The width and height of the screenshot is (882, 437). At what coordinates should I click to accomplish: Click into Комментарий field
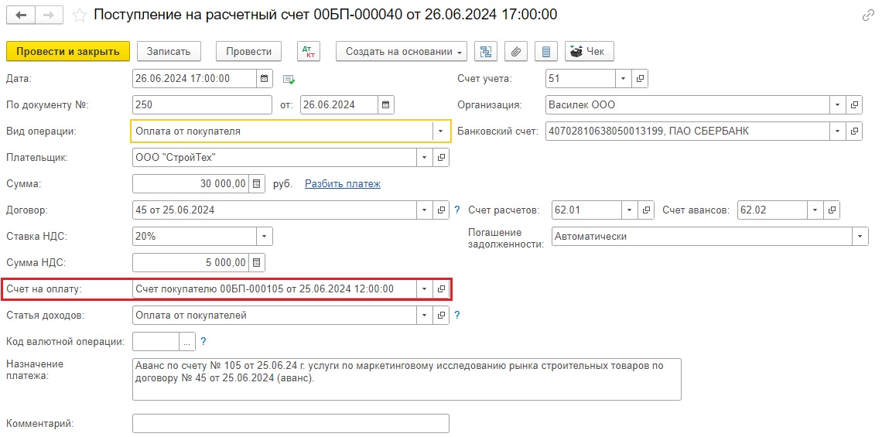coord(291,424)
